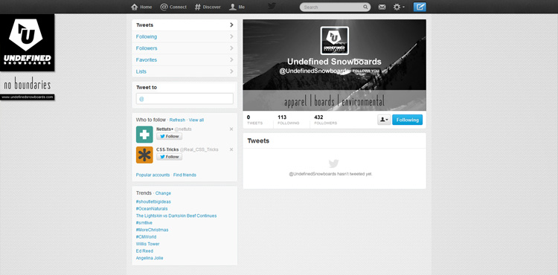The image size is (558, 275).
Task: Go to Home in top navigation
Action: pyautogui.click(x=141, y=7)
